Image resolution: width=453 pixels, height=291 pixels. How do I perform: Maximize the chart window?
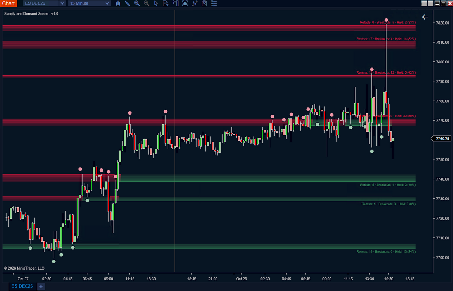[x=443, y=3]
